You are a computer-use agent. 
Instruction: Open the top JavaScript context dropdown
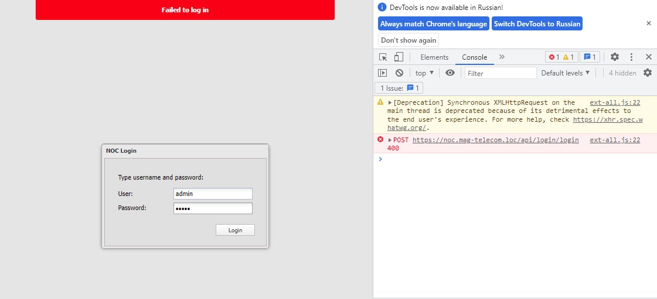coord(424,73)
